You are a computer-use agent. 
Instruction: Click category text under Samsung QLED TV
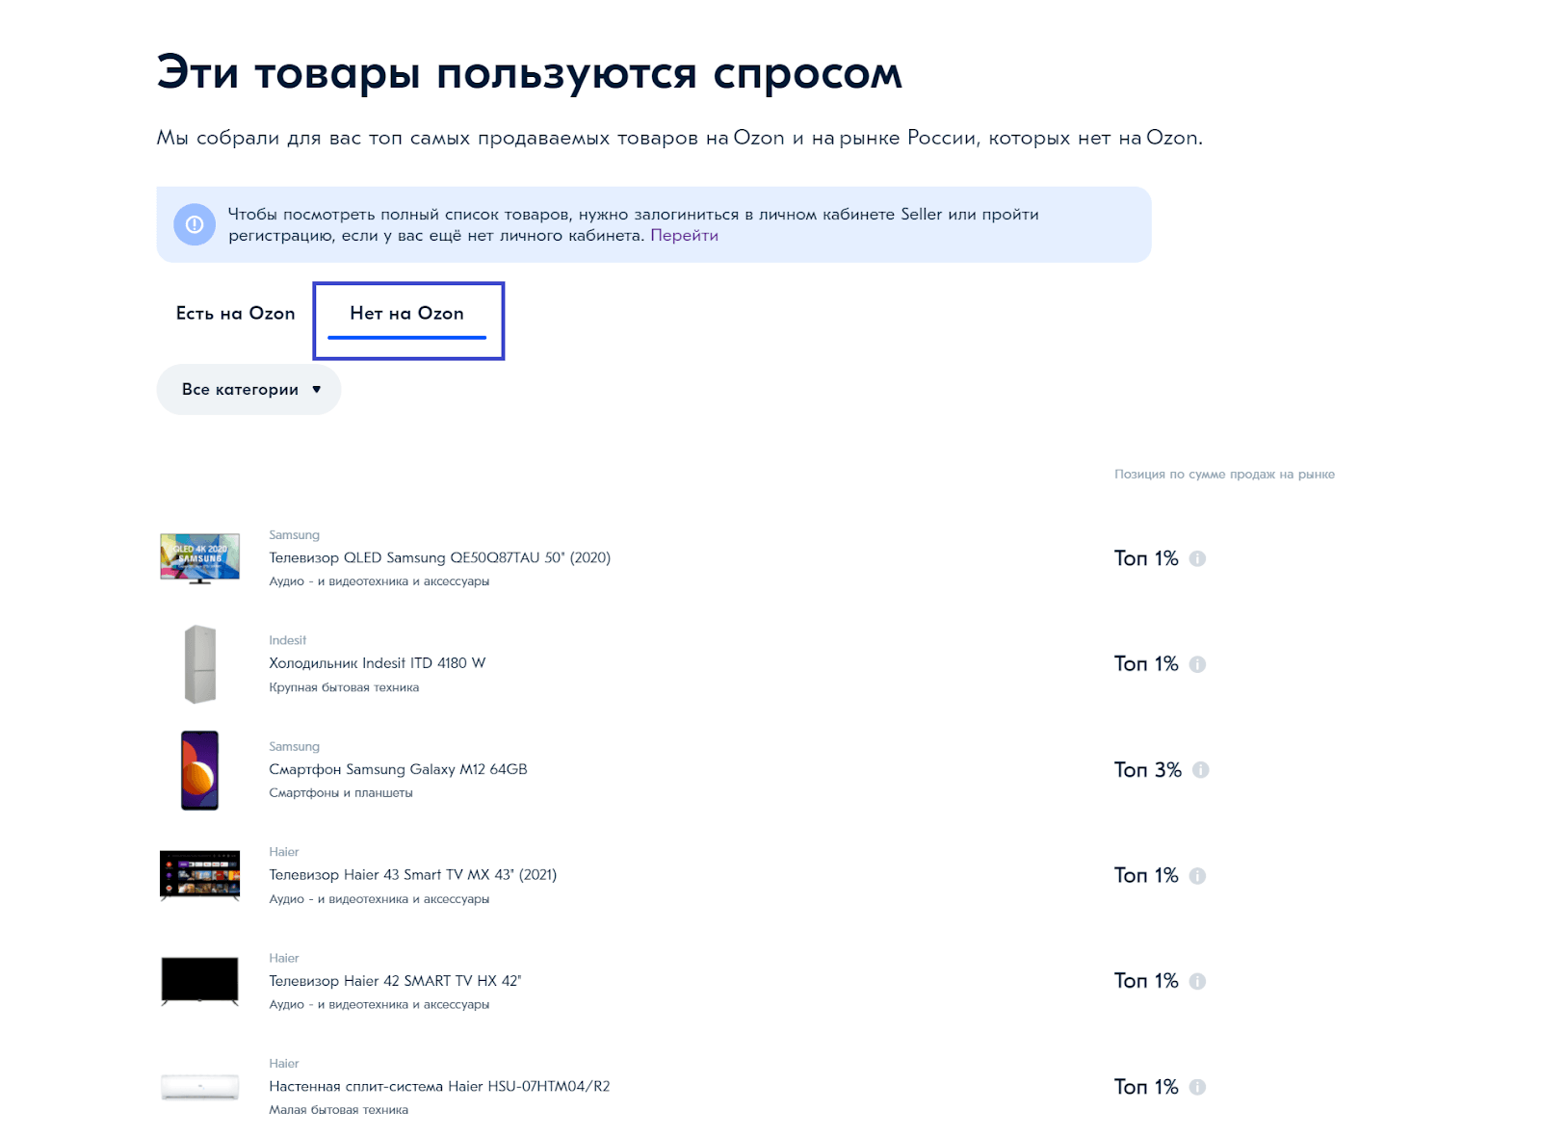379,581
